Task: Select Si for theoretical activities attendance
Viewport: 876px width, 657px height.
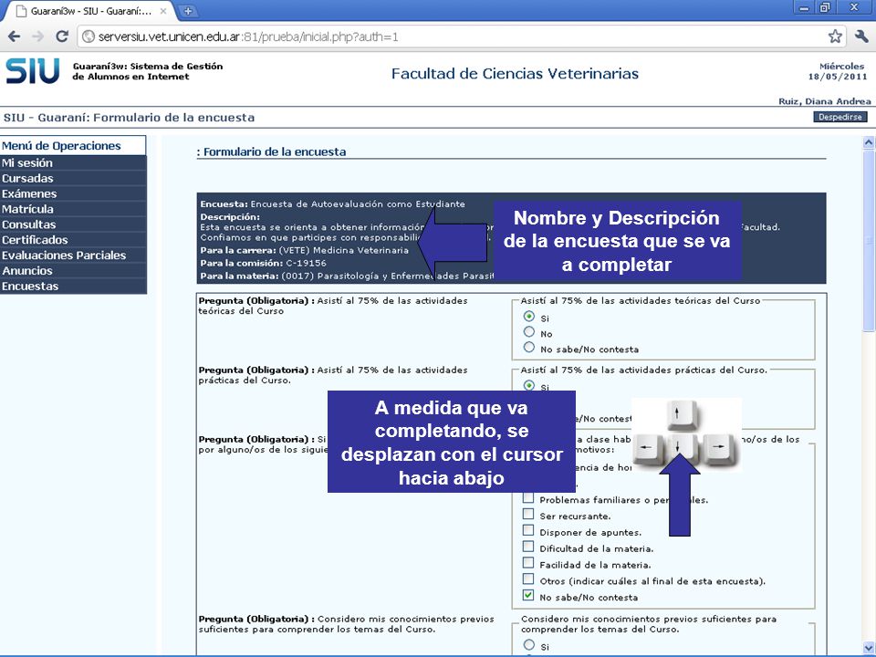Action: point(528,317)
